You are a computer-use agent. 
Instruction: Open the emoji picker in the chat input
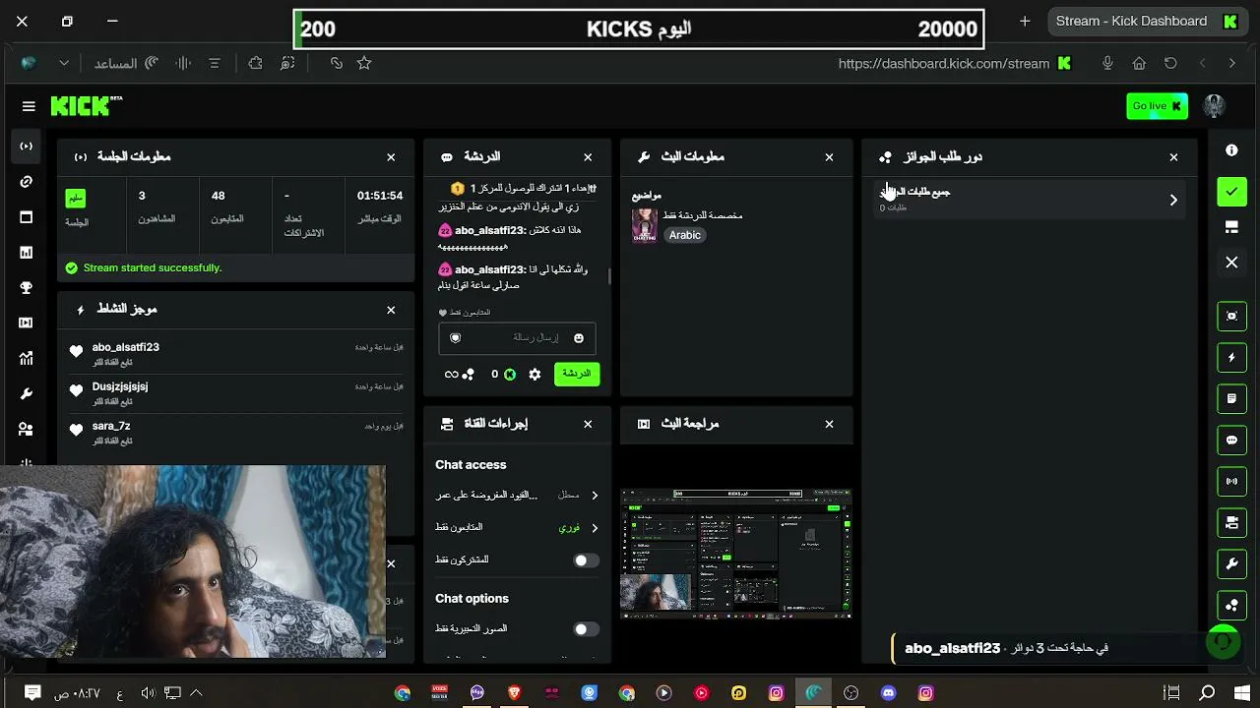pos(579,338)
